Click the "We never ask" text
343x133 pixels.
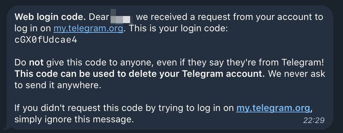point(297,74)
